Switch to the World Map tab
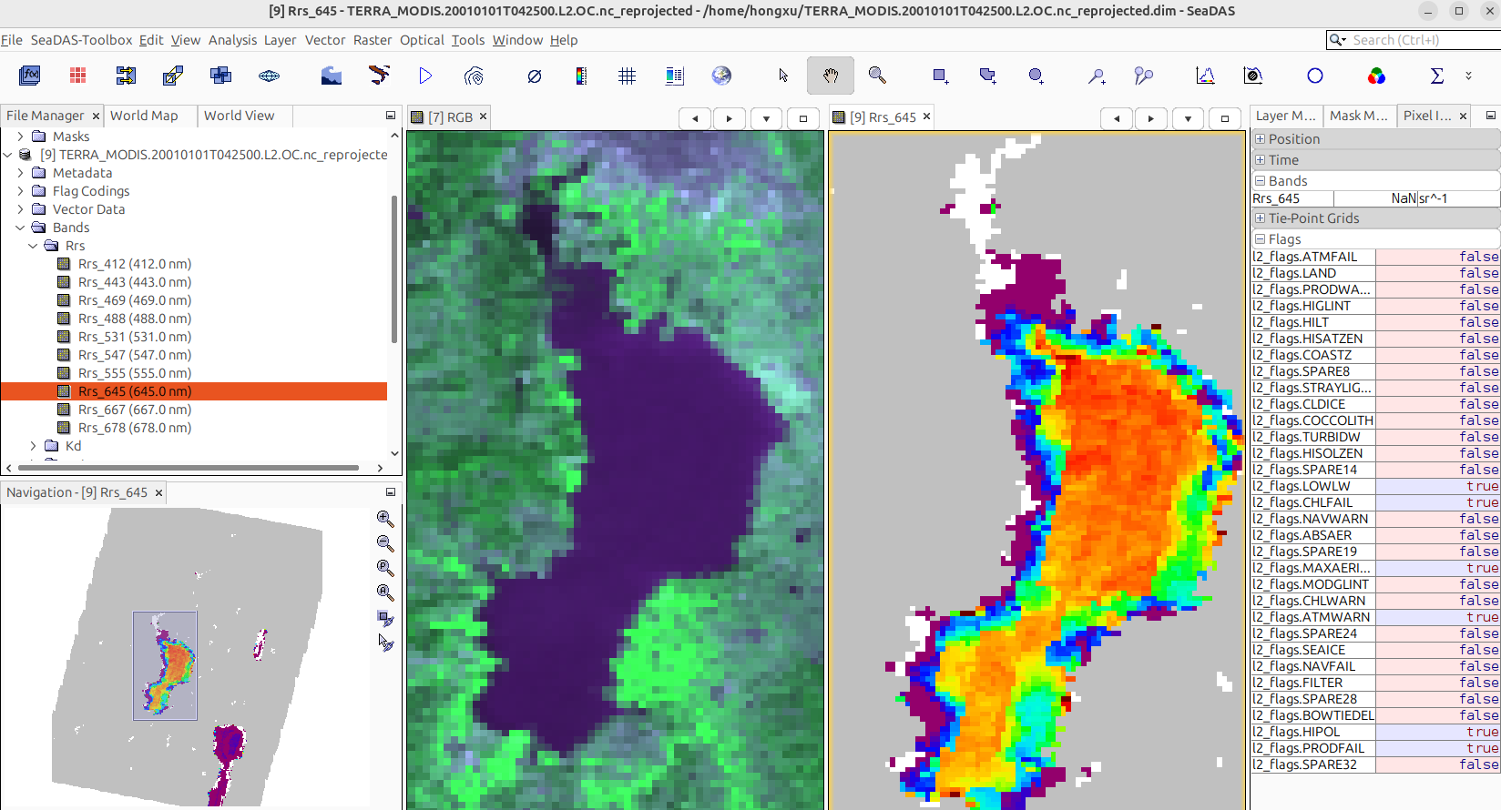This screenshot has height=810, width=1501. (144, 116)
